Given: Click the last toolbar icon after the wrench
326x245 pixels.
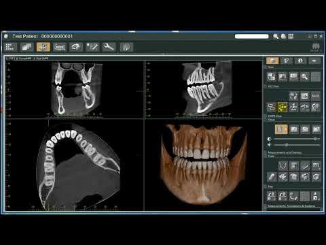Looking at the screenshot, I should [126, 47].
